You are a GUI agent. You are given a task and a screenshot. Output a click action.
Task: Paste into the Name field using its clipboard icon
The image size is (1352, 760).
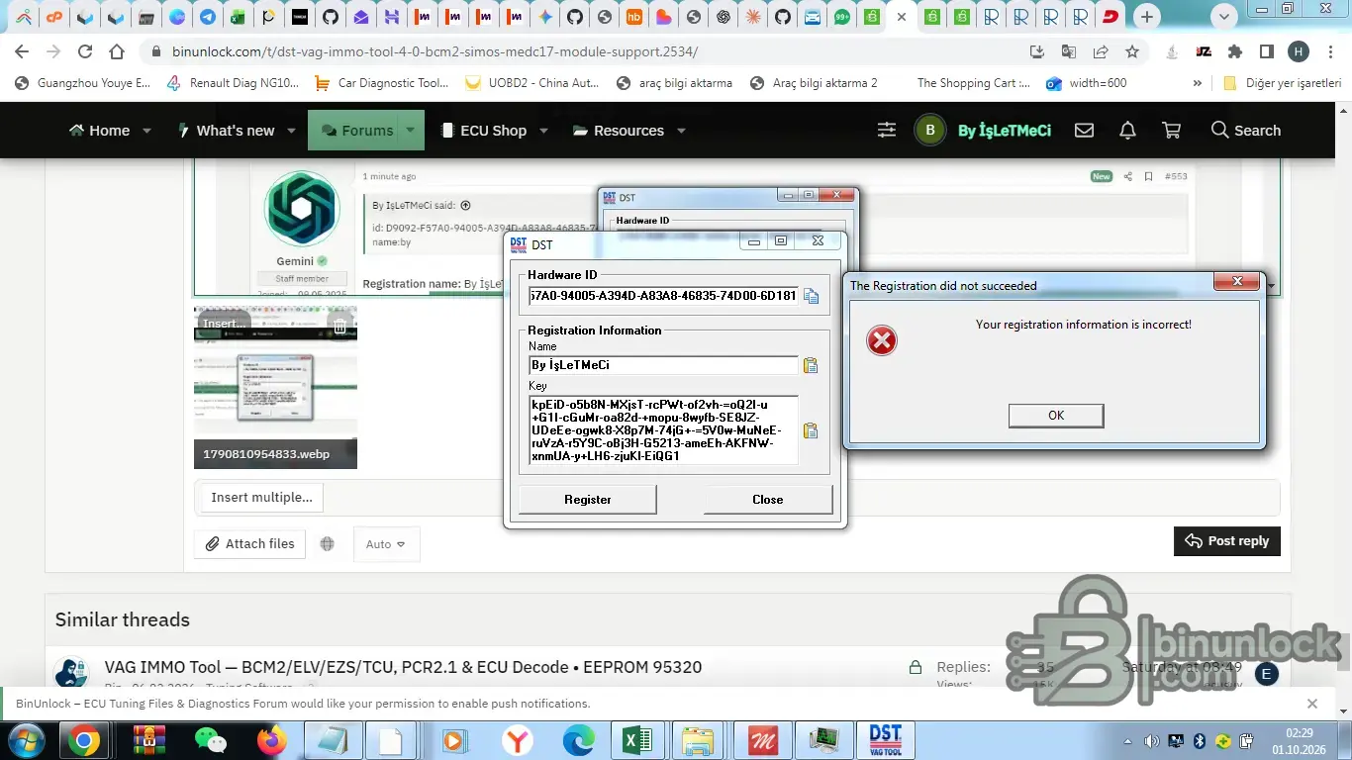point(811,365)
